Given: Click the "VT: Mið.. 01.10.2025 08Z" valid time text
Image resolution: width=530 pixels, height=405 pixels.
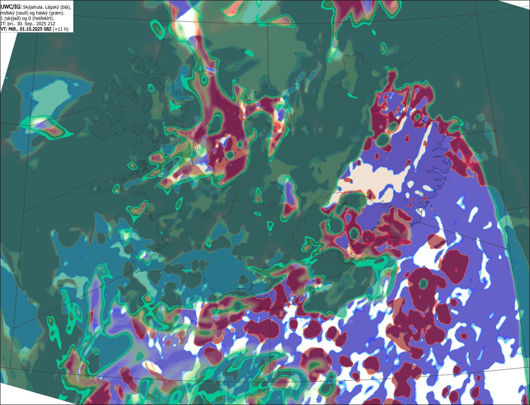Looking at the screenshot, I should click(26, 29).
